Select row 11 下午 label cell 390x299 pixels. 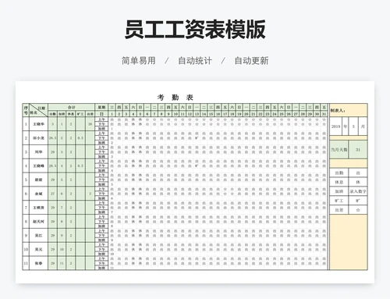(x=101, y=263)
